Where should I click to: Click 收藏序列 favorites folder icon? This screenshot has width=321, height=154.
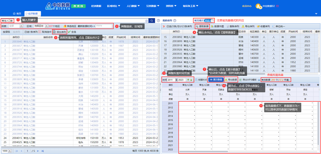coord(258,26)
